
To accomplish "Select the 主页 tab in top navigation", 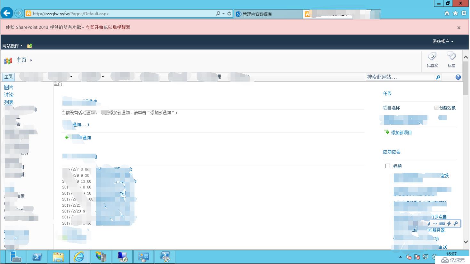I will tap(8, 77).
